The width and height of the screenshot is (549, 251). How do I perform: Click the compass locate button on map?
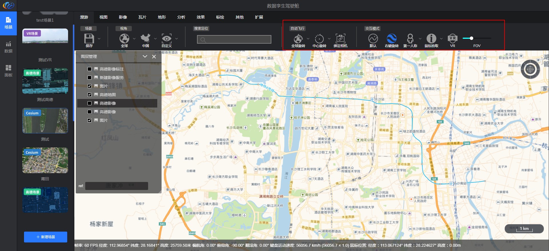[530, 69]
